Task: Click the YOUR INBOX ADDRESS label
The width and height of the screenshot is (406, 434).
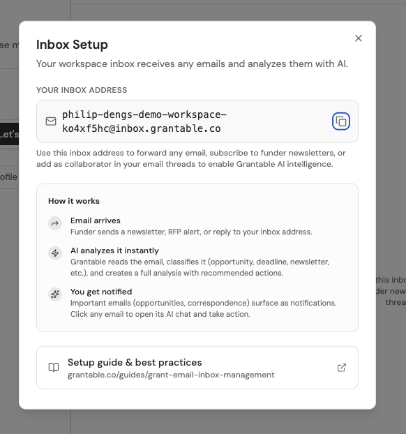Action: (x=82, y=90)
